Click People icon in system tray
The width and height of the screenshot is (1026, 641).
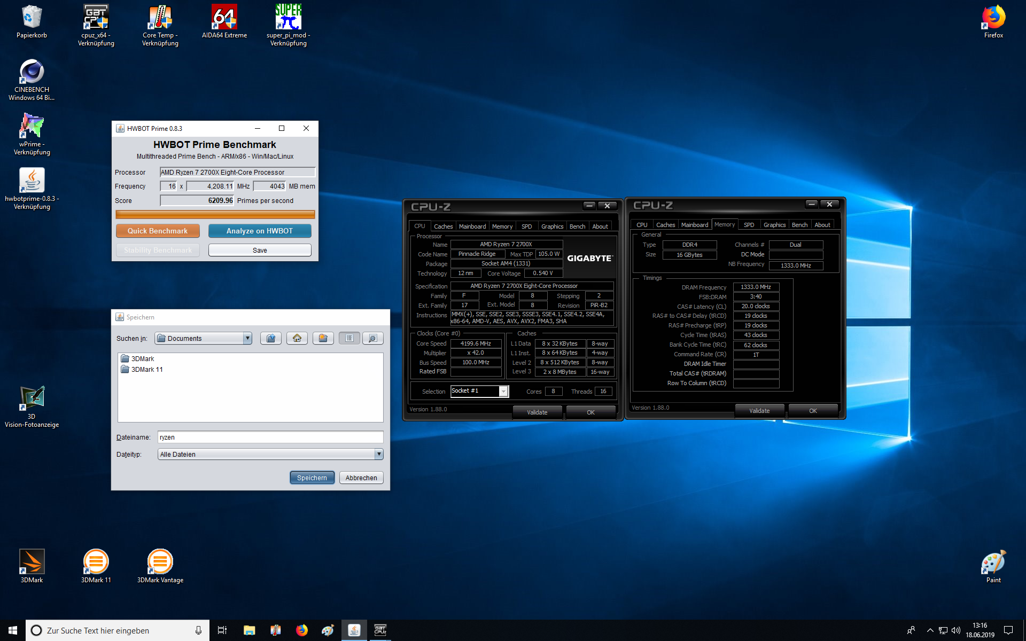[911, 630]
